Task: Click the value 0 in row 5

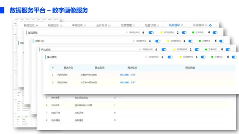Action: tap(115, 98)
